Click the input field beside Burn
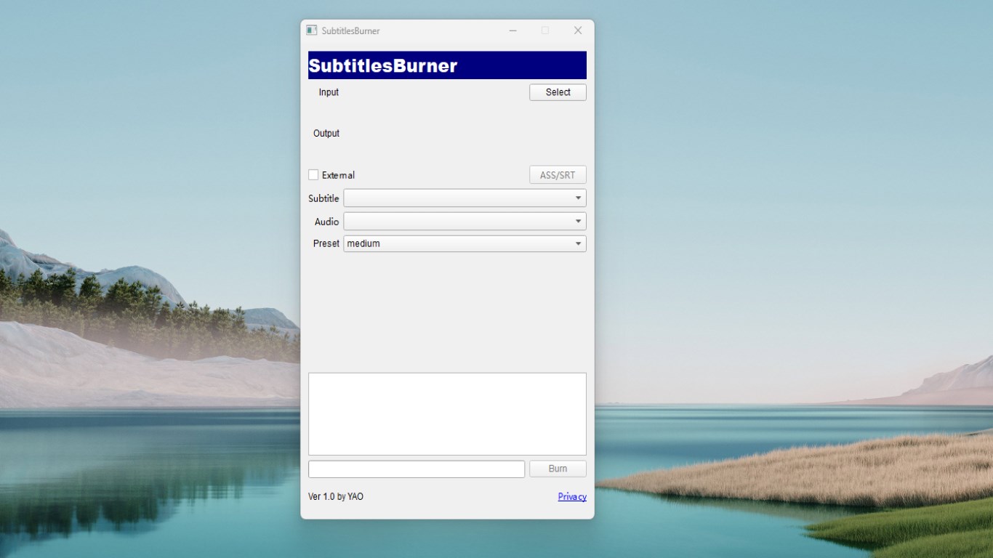Screen dimensions: 993x558 pyautogui.click(x=417, y=469)
